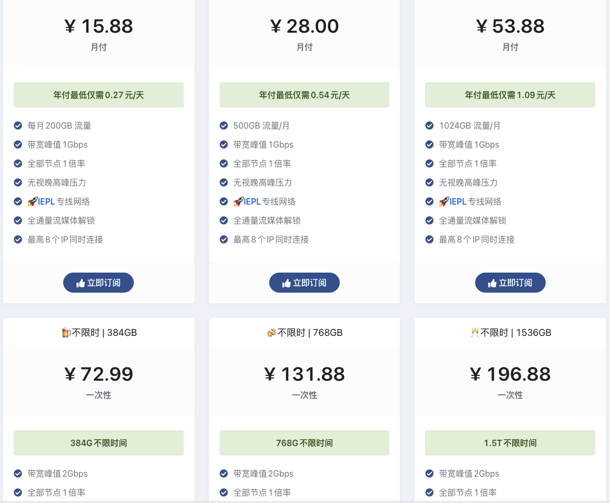
Task: Click check icon beside 带宽峰值 2Gbps in ¥72.99 plan
Action: pos(18,473)
